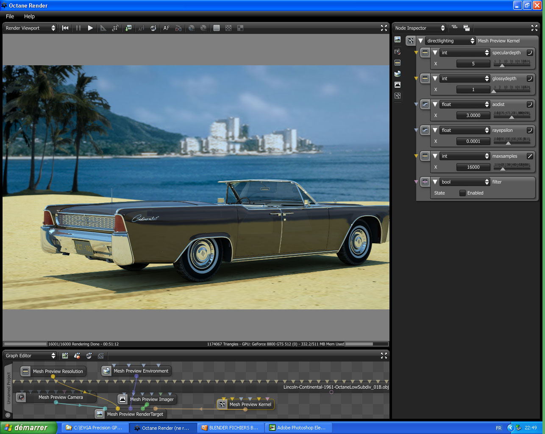This screenshot has height=434, width=545.
Task: Click the maxsamples slider handle
Action: point(503,169)
